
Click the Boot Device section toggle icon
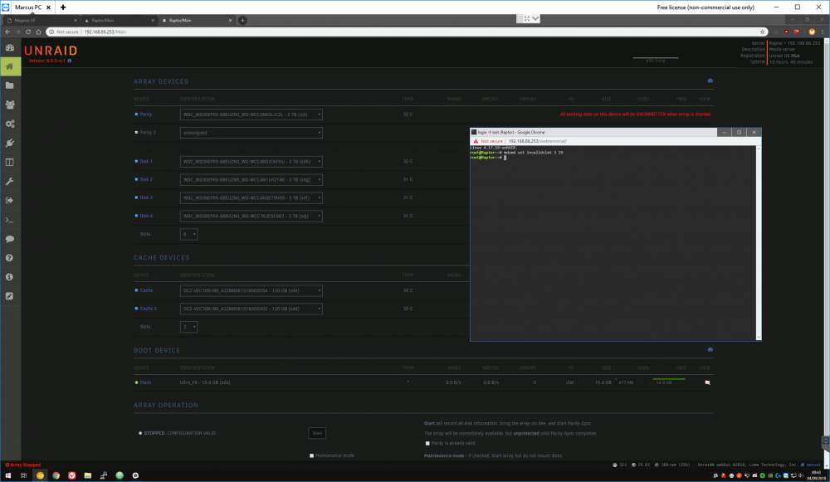click(710, 350)
